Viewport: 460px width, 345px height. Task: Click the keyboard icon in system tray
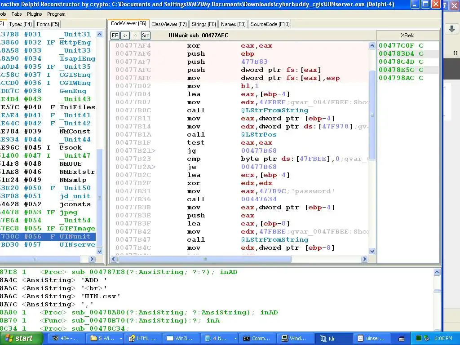[x=401, y=339]
